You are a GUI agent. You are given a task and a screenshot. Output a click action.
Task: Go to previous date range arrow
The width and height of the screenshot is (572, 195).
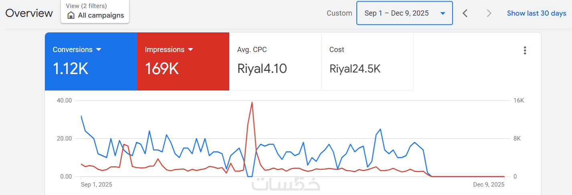tap(465, 13)
